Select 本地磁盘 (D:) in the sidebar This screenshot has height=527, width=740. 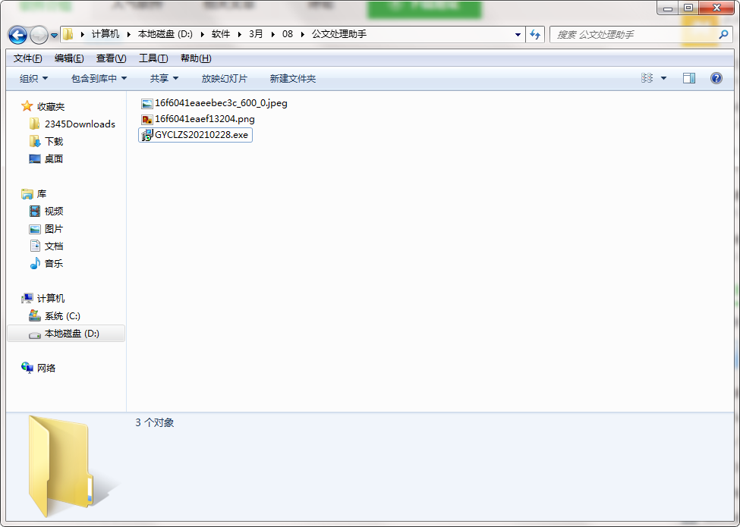click(66, 334)
